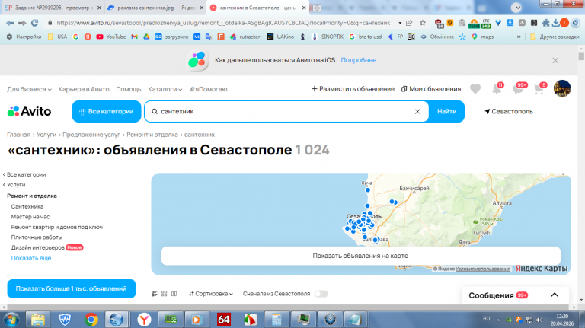Viewport: 585px width, 328px height.
Task: Open the browser extensions puzzle icon
Action: (x=545, y=23)
